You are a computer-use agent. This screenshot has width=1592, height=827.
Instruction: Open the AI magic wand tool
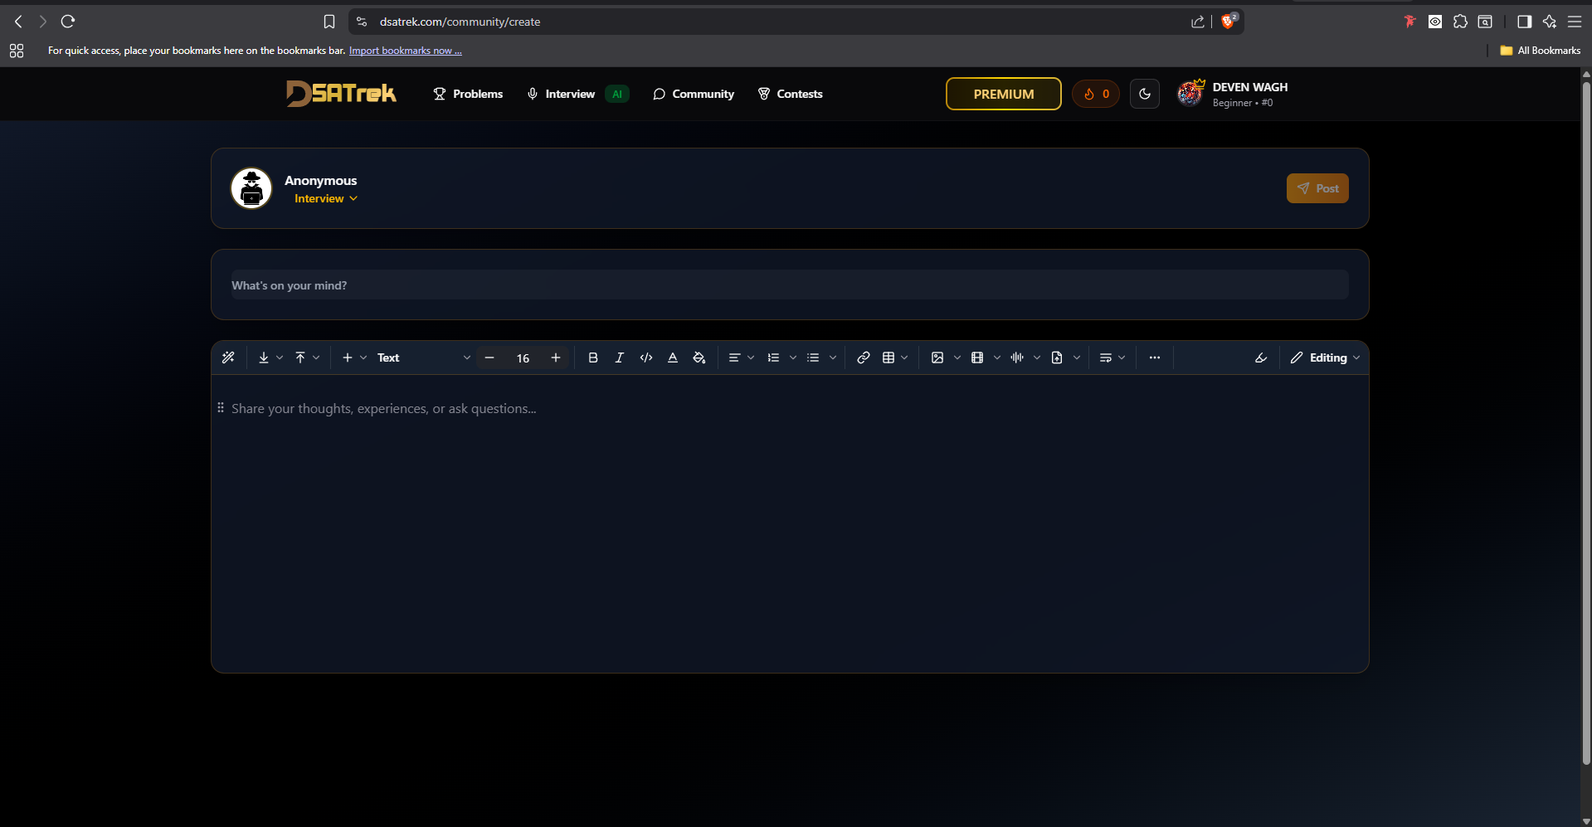tap(228, 358)
